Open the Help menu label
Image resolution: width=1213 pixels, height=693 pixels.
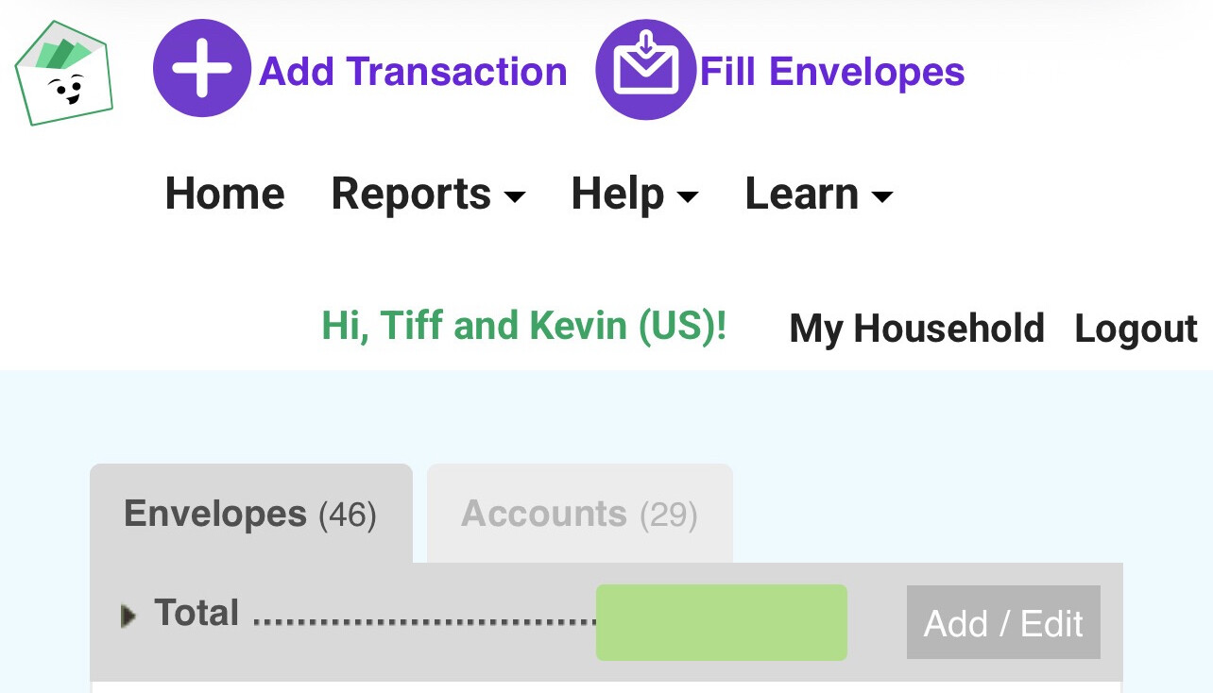(618, 194)
